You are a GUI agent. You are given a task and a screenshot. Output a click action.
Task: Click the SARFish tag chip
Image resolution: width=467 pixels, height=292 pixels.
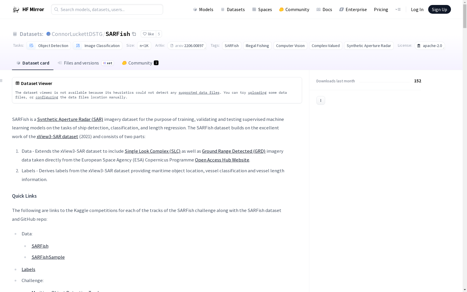(232, 46)
